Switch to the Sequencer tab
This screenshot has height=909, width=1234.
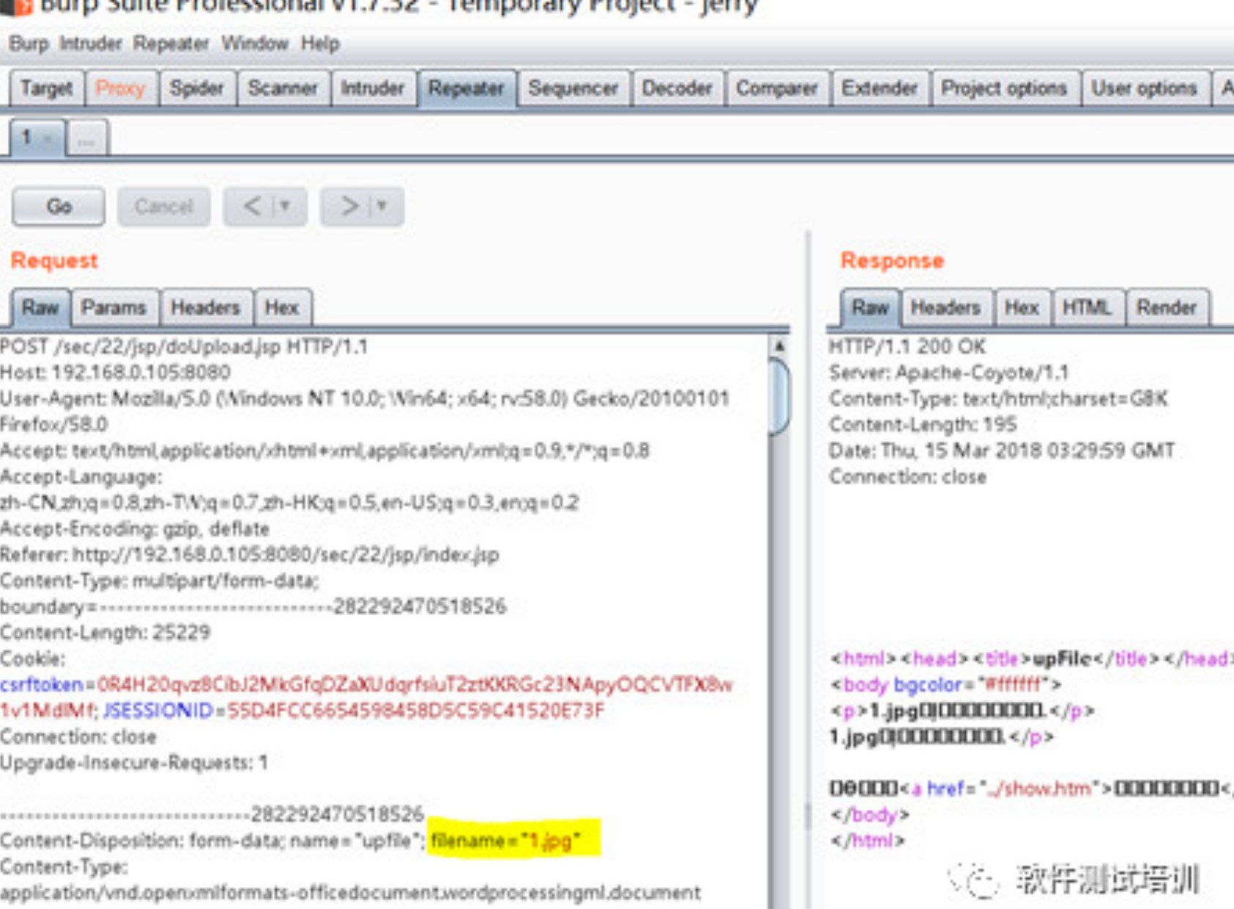click(573, 89)
